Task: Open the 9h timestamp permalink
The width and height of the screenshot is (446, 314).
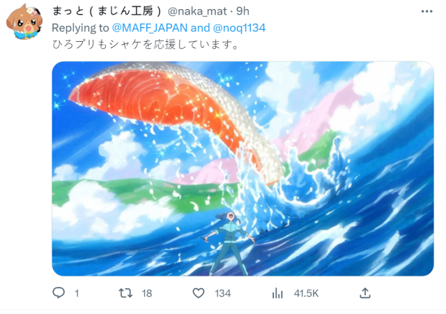Action: click(243, 11)
